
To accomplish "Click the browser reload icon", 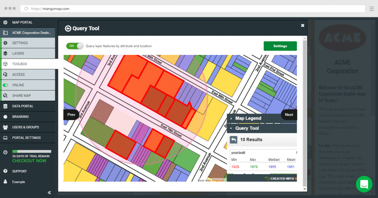I will (26, 9).
